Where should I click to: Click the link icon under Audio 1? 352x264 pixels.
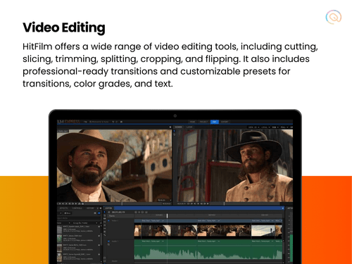(x=108, y=245)
